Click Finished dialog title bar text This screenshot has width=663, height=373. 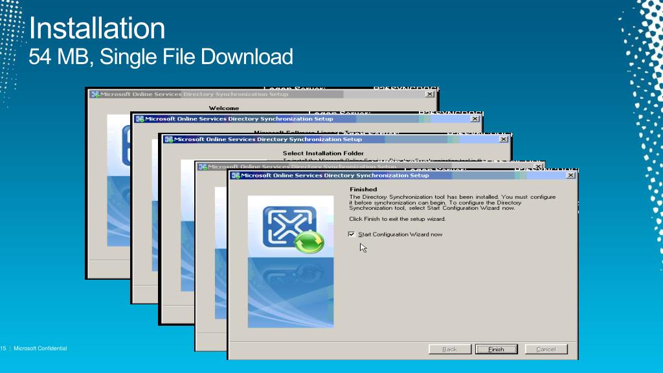[335, 175]
